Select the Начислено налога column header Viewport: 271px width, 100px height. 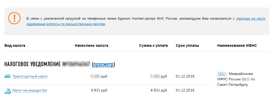click(x=91, y=46)
